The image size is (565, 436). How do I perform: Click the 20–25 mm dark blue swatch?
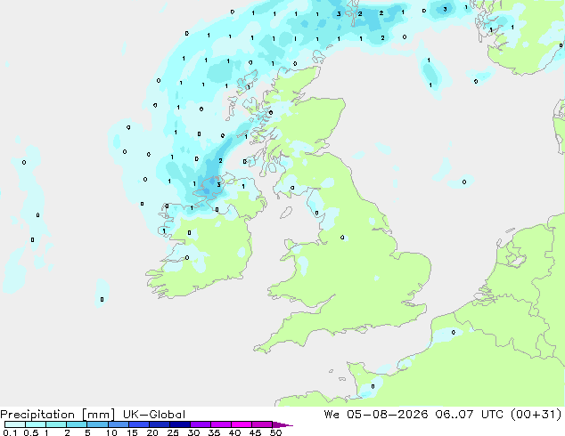click(160, 424)
